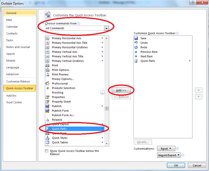Select the Print command icon
The image size is (209, 171).
[47, 65]
